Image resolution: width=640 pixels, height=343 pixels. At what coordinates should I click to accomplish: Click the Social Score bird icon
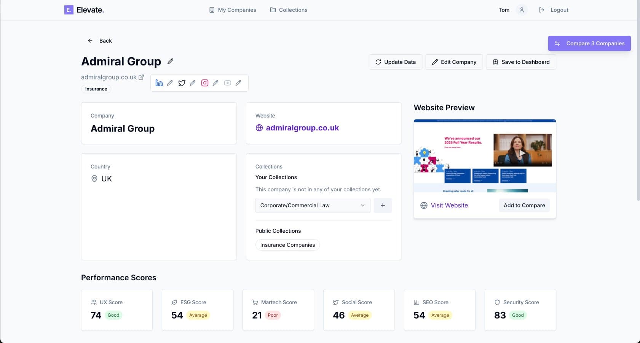point(336,302)
